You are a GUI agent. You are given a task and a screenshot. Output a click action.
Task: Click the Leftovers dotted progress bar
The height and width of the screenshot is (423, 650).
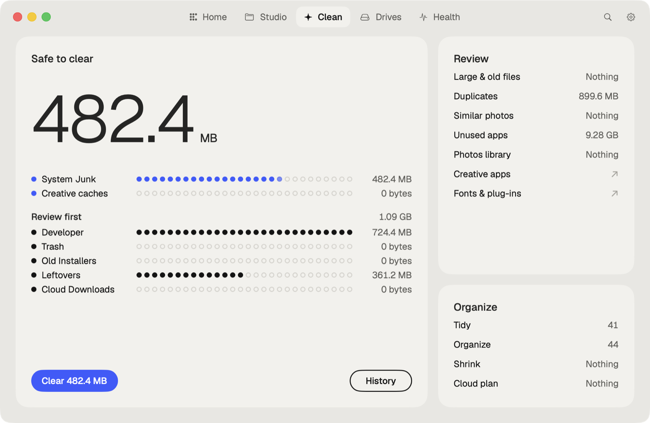(244, 275)
